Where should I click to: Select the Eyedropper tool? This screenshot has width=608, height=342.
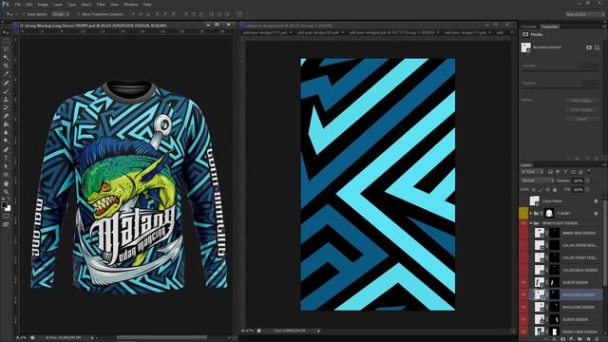[x=6, y=74]
